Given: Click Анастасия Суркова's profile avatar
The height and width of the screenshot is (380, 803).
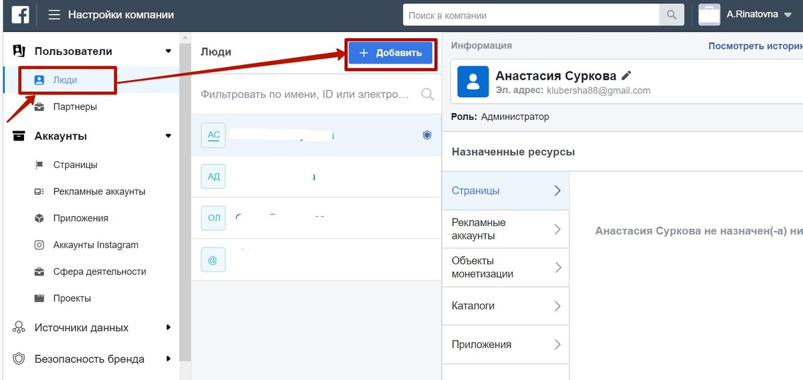Looking at the screenshot, I should (x=473, y=81).
